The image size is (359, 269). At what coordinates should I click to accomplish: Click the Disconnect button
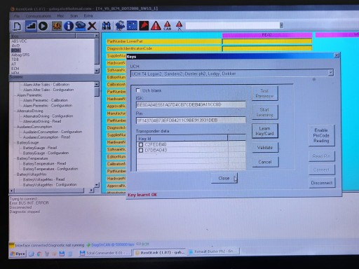(x=322, y=183)
